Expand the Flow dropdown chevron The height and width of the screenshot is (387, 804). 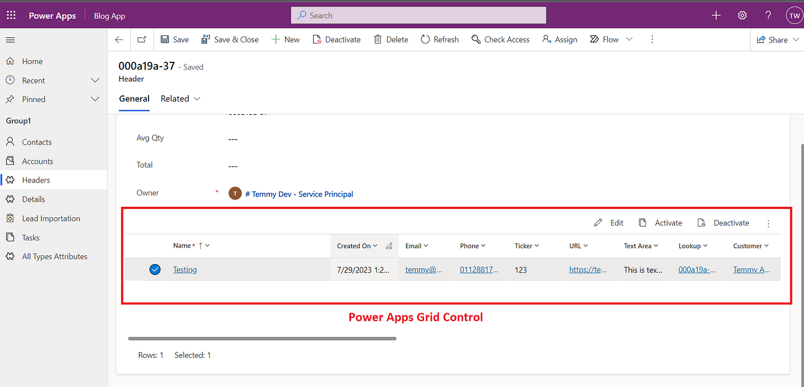[629, 40]
